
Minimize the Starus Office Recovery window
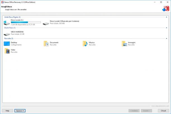click(155, 2)
